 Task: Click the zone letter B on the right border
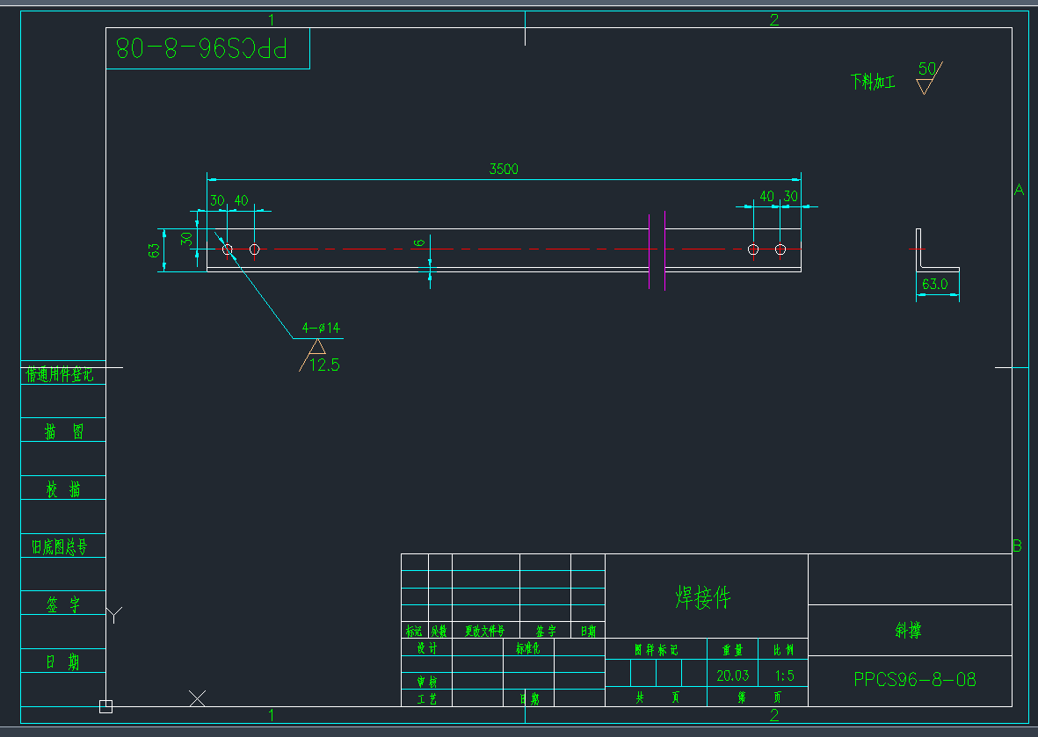1017,546
